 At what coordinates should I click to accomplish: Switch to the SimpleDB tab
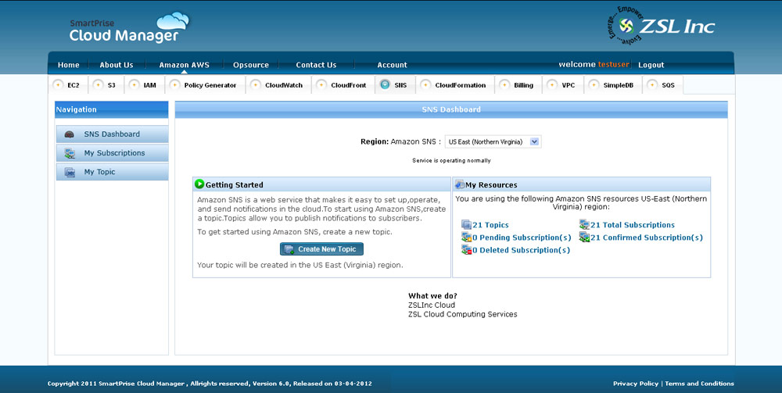[613, 85]
